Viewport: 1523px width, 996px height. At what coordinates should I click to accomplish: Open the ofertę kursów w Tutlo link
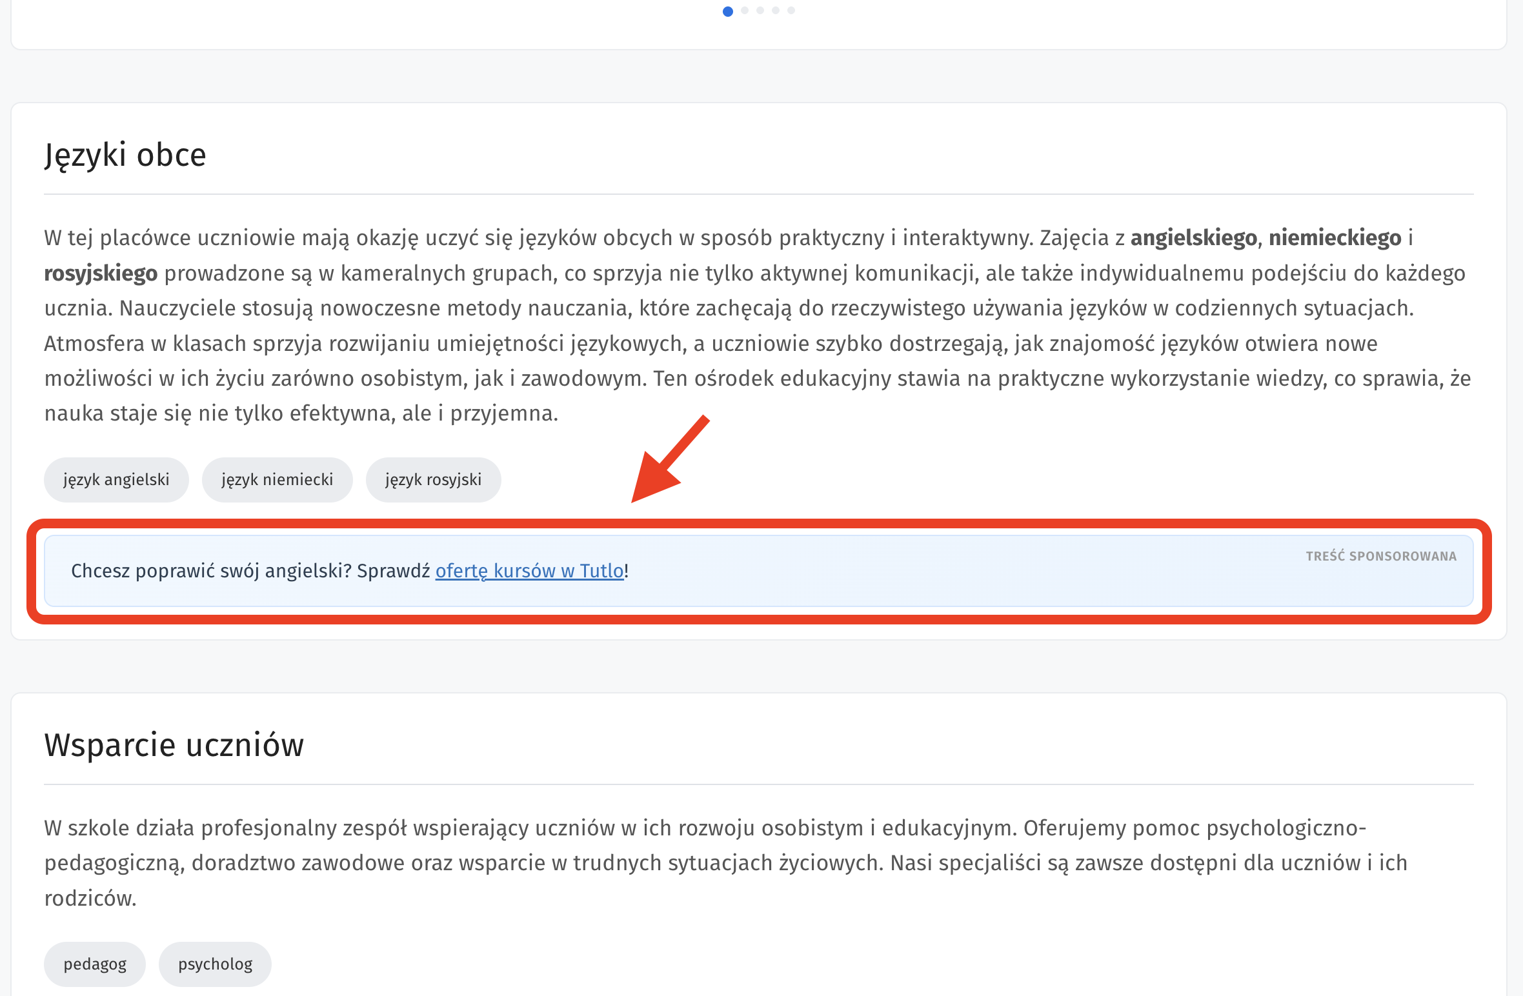(530, 571)
